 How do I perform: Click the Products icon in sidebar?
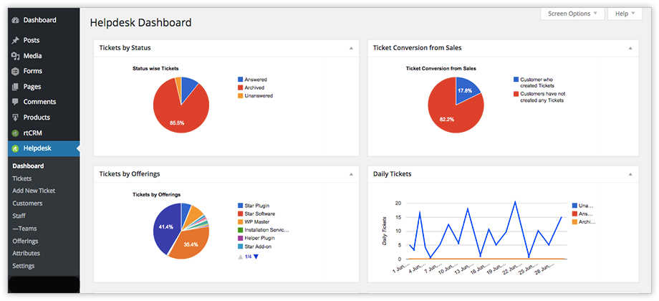point(16,118)
